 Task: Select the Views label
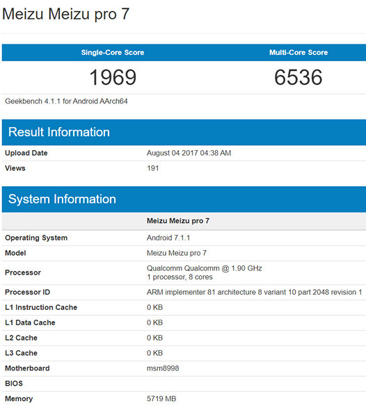click(x=15, y=168)
